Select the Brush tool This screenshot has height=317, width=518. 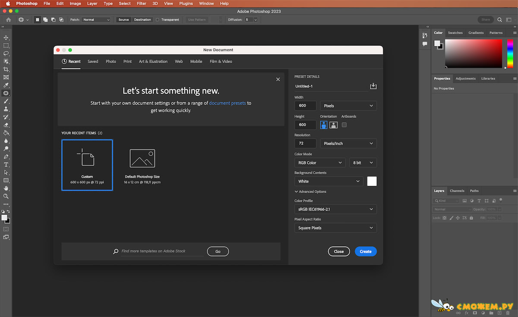point(6,101)
